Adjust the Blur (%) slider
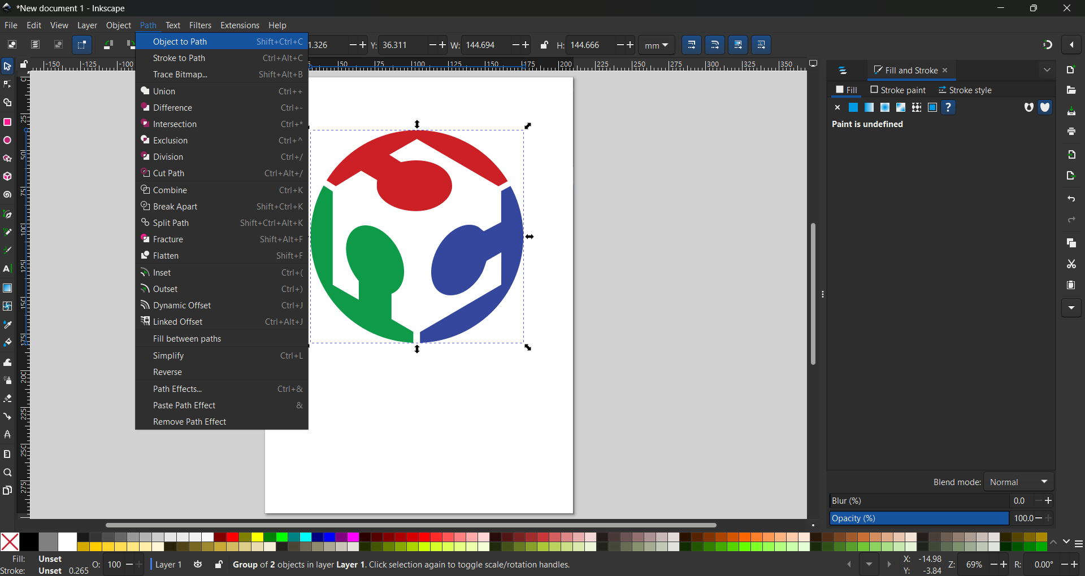The height and width of the screenshot is (576, 1085). (919, 500)
